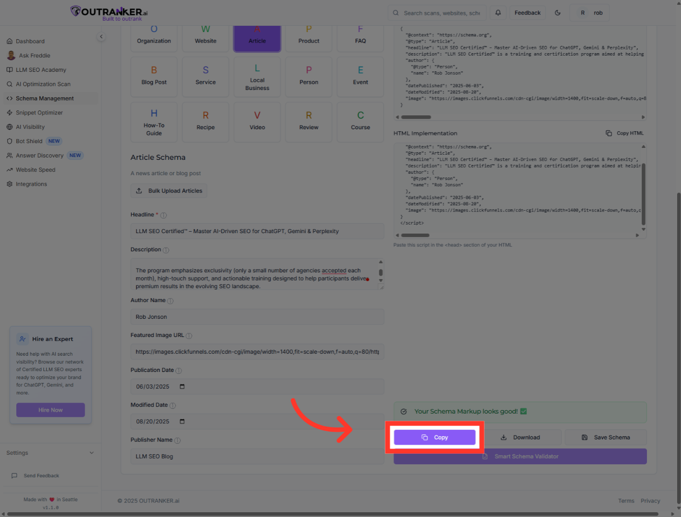Go to Website Speed
The width and height of the screenshot is (681, 517).
point(35,170)
